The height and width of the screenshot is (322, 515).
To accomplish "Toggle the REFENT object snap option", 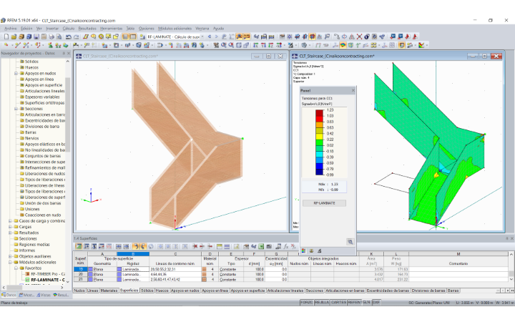I will [355, 302].
